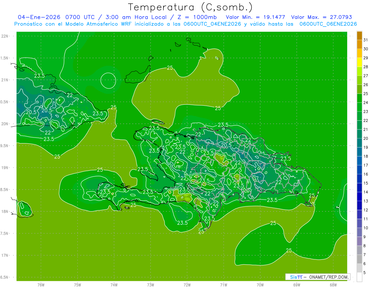Click the "75W" longitude axis label
This screenshot has width=374, height=289.
tap(77, 285)
